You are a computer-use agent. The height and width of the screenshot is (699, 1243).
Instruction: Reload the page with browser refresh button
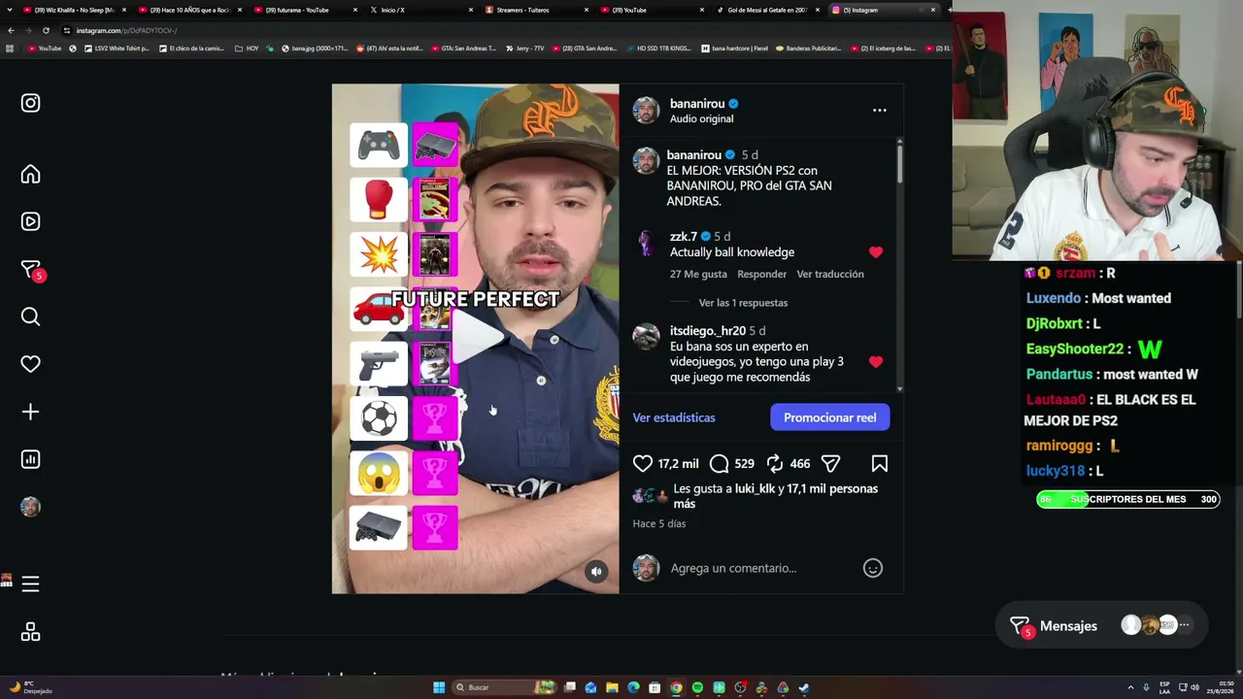[x=46, y=30]
